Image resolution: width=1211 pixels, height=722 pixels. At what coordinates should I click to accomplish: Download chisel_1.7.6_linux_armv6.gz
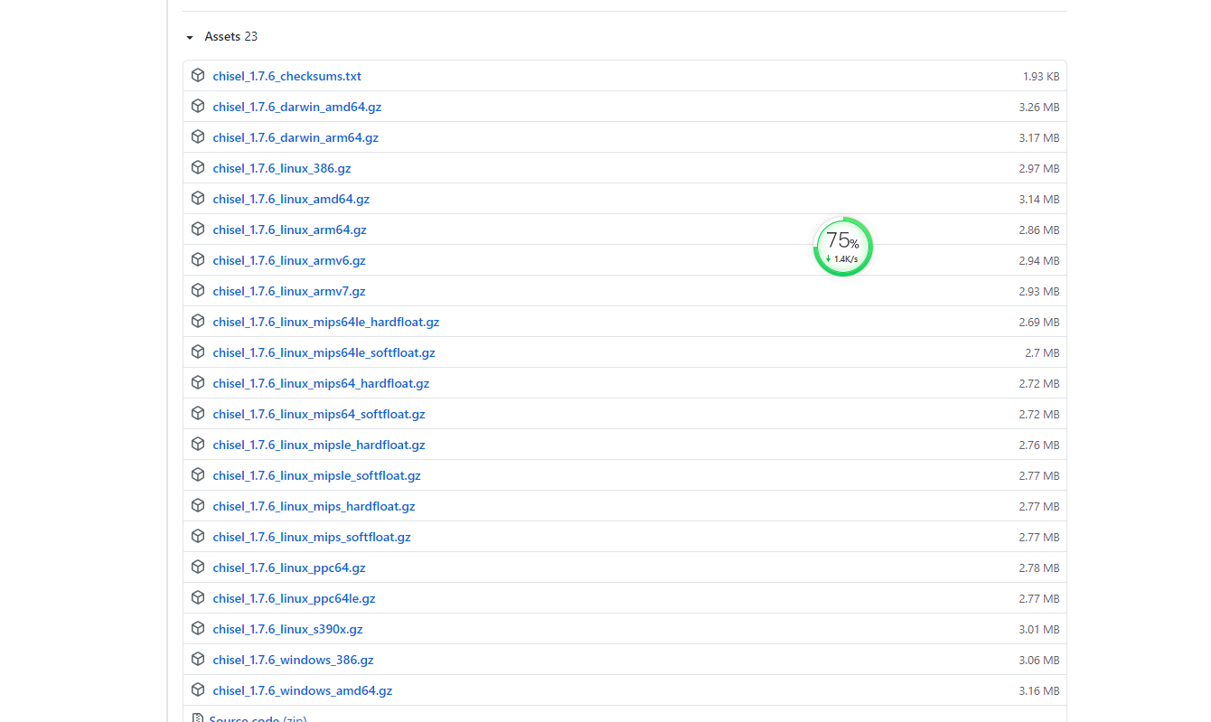(x=289, y=261)
